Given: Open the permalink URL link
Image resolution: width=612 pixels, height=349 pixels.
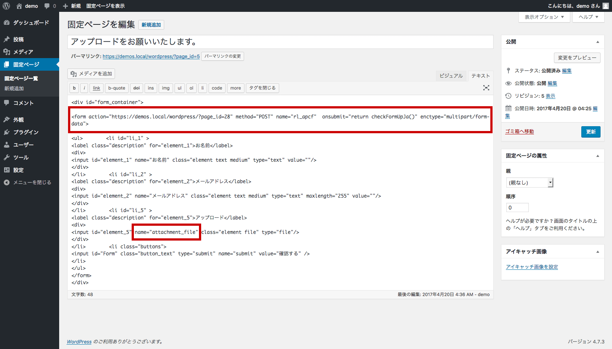Looking at the screenshot, I should 151,56.
